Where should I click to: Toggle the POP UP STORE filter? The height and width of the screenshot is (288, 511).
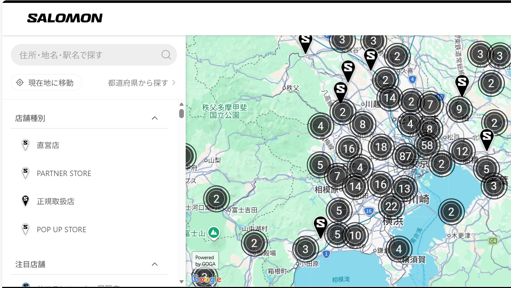(x=61, y=229)
